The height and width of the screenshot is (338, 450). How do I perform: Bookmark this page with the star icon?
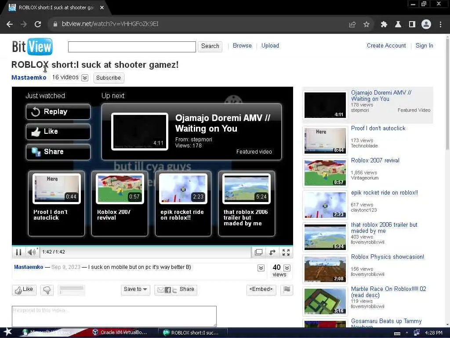pos(366,25)
